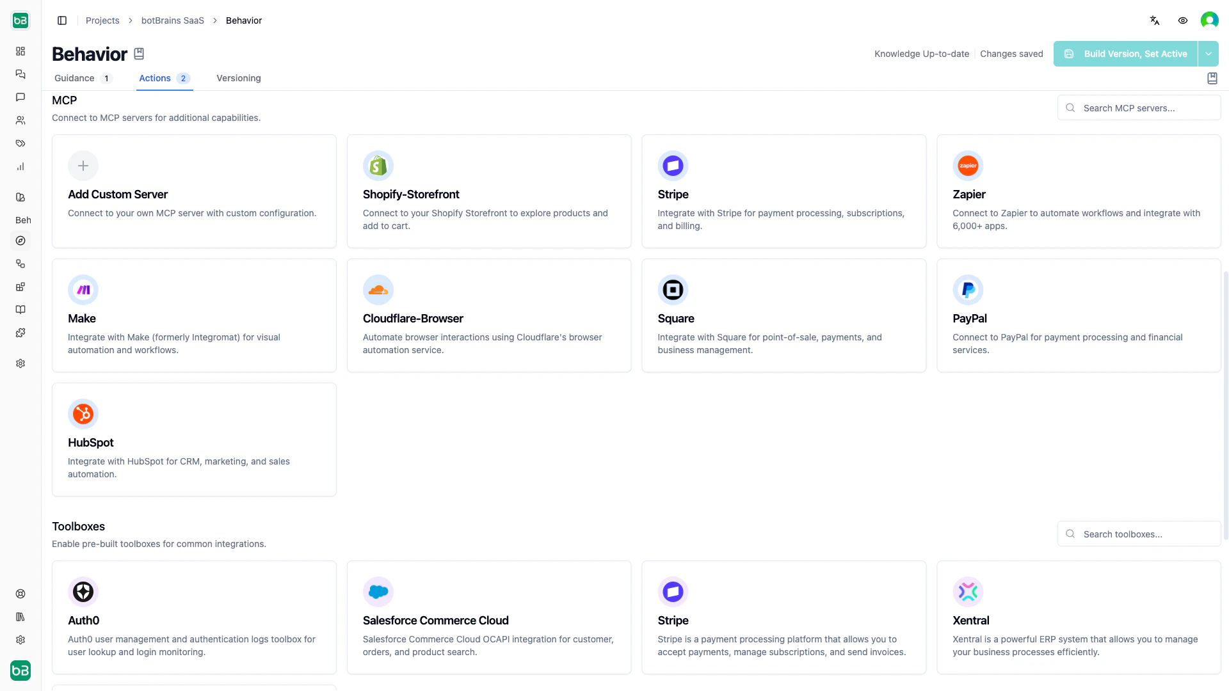Open the library books icon near sidebar bottom
The image size is (1229, 691).
[20, 617]
